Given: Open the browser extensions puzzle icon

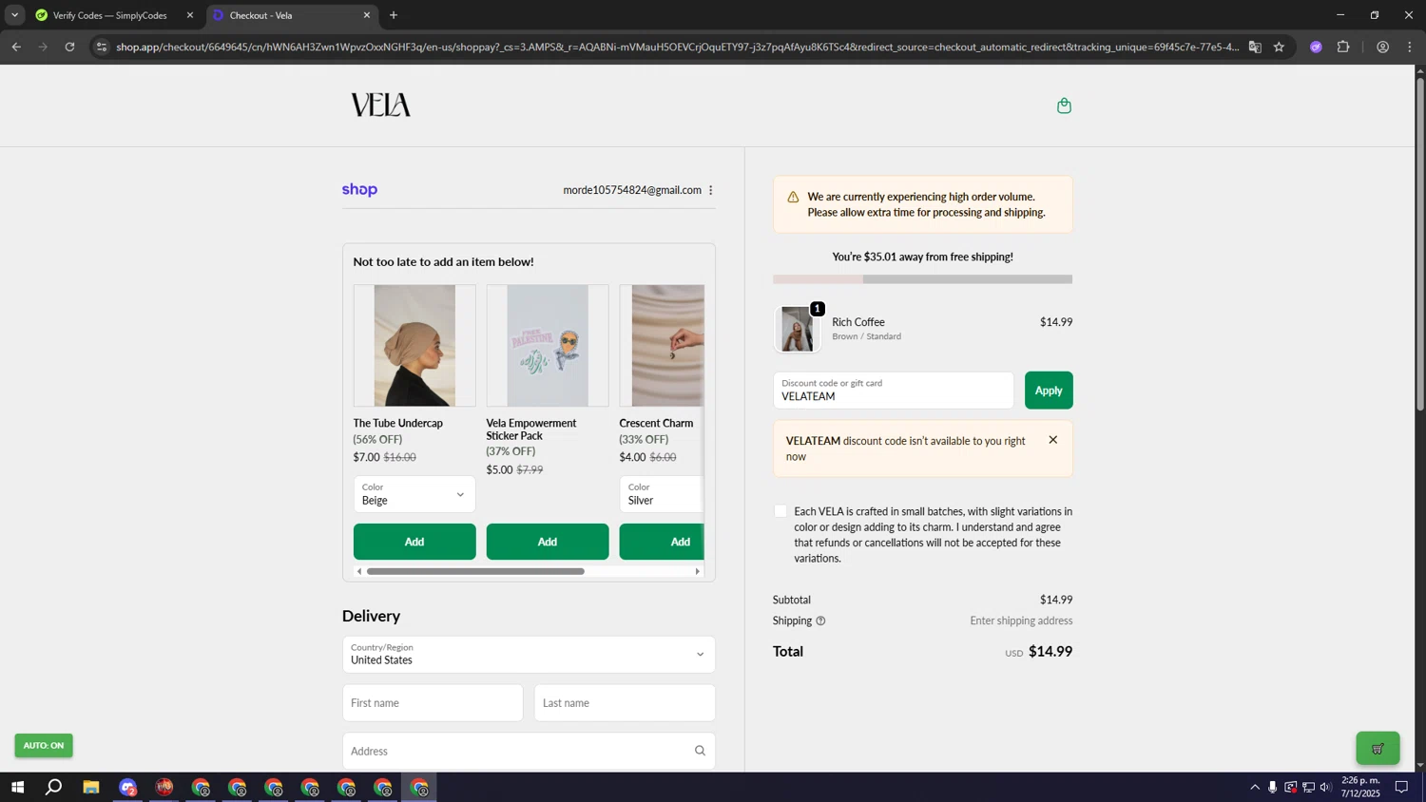Looking at the screenshot, I should 1343,47.
